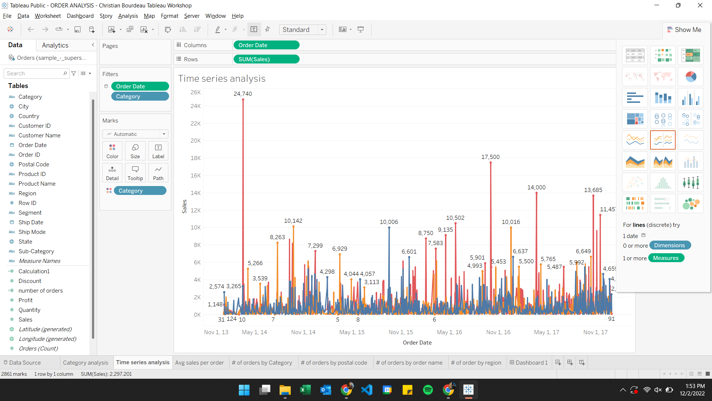The width and height of the screenshot is (712, 401).
Task: Open the Analysis menu
Action: (128, 16)
